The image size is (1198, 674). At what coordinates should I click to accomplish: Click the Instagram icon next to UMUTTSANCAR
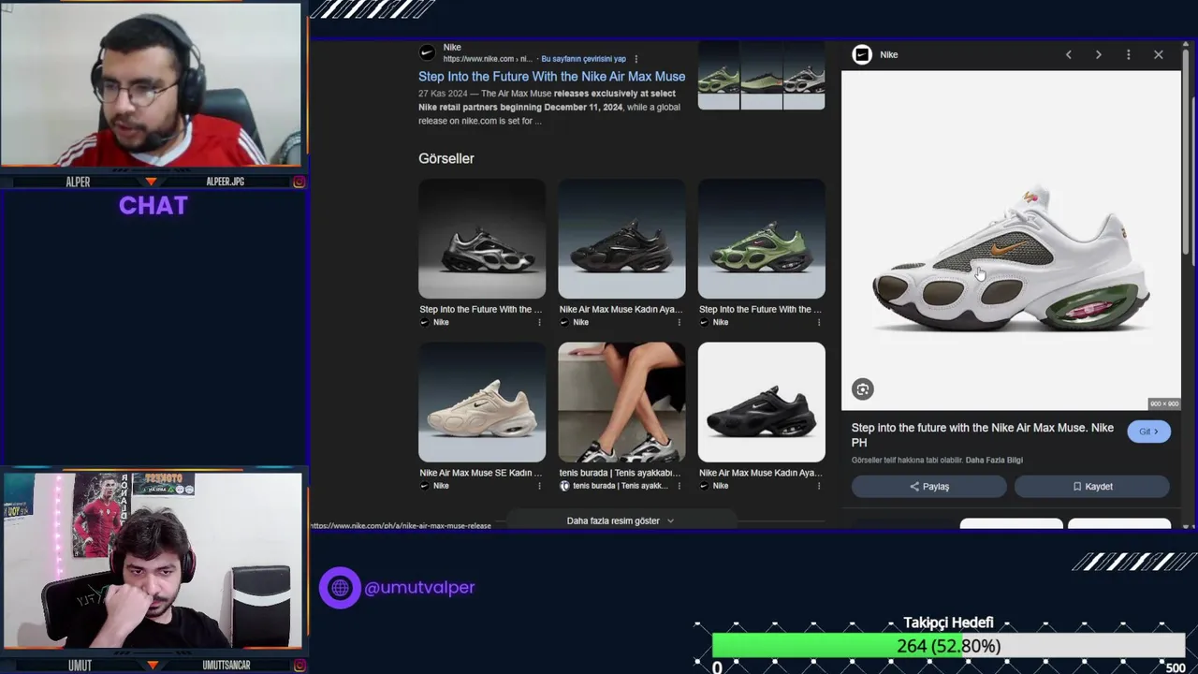299,665
